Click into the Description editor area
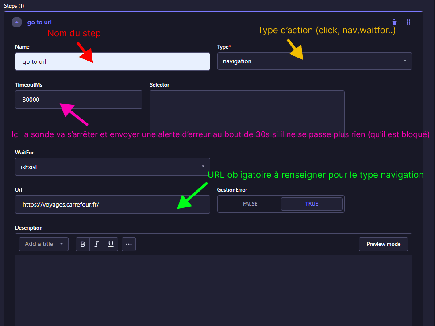 [213, 288]
